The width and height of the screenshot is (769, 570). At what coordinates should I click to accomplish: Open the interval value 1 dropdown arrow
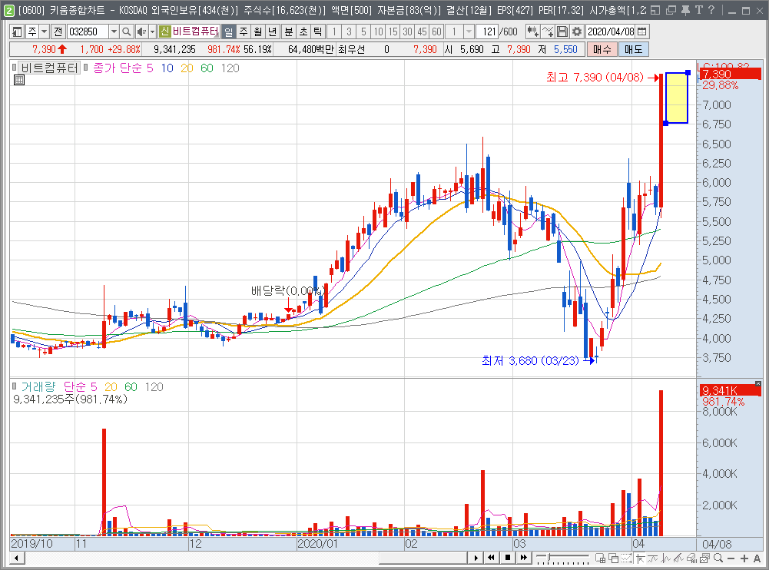pyautogui.click(x=469, y=32)
